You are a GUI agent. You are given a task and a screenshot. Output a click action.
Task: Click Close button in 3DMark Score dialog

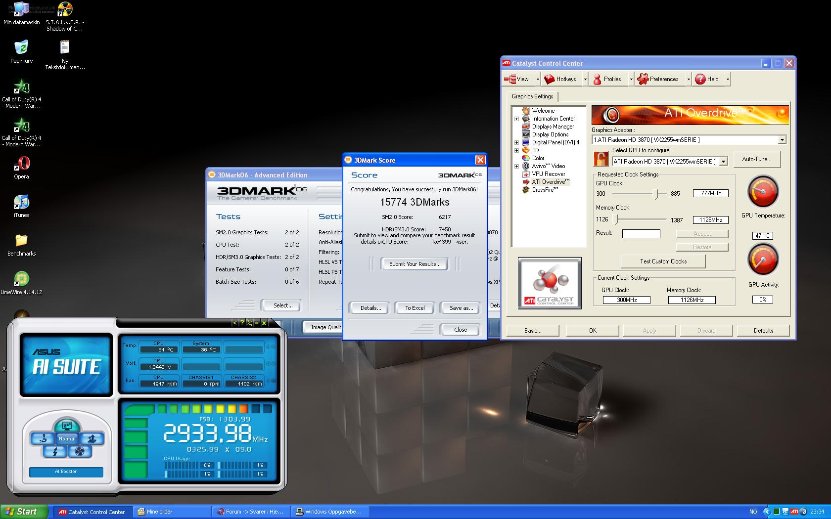(x=460, y=330)
